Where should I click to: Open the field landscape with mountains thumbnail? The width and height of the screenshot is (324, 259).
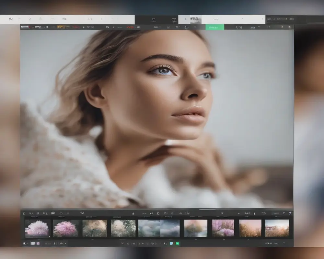277,228
